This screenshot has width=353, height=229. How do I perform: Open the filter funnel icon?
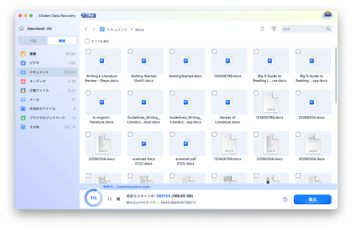click(x=274, y=29)
